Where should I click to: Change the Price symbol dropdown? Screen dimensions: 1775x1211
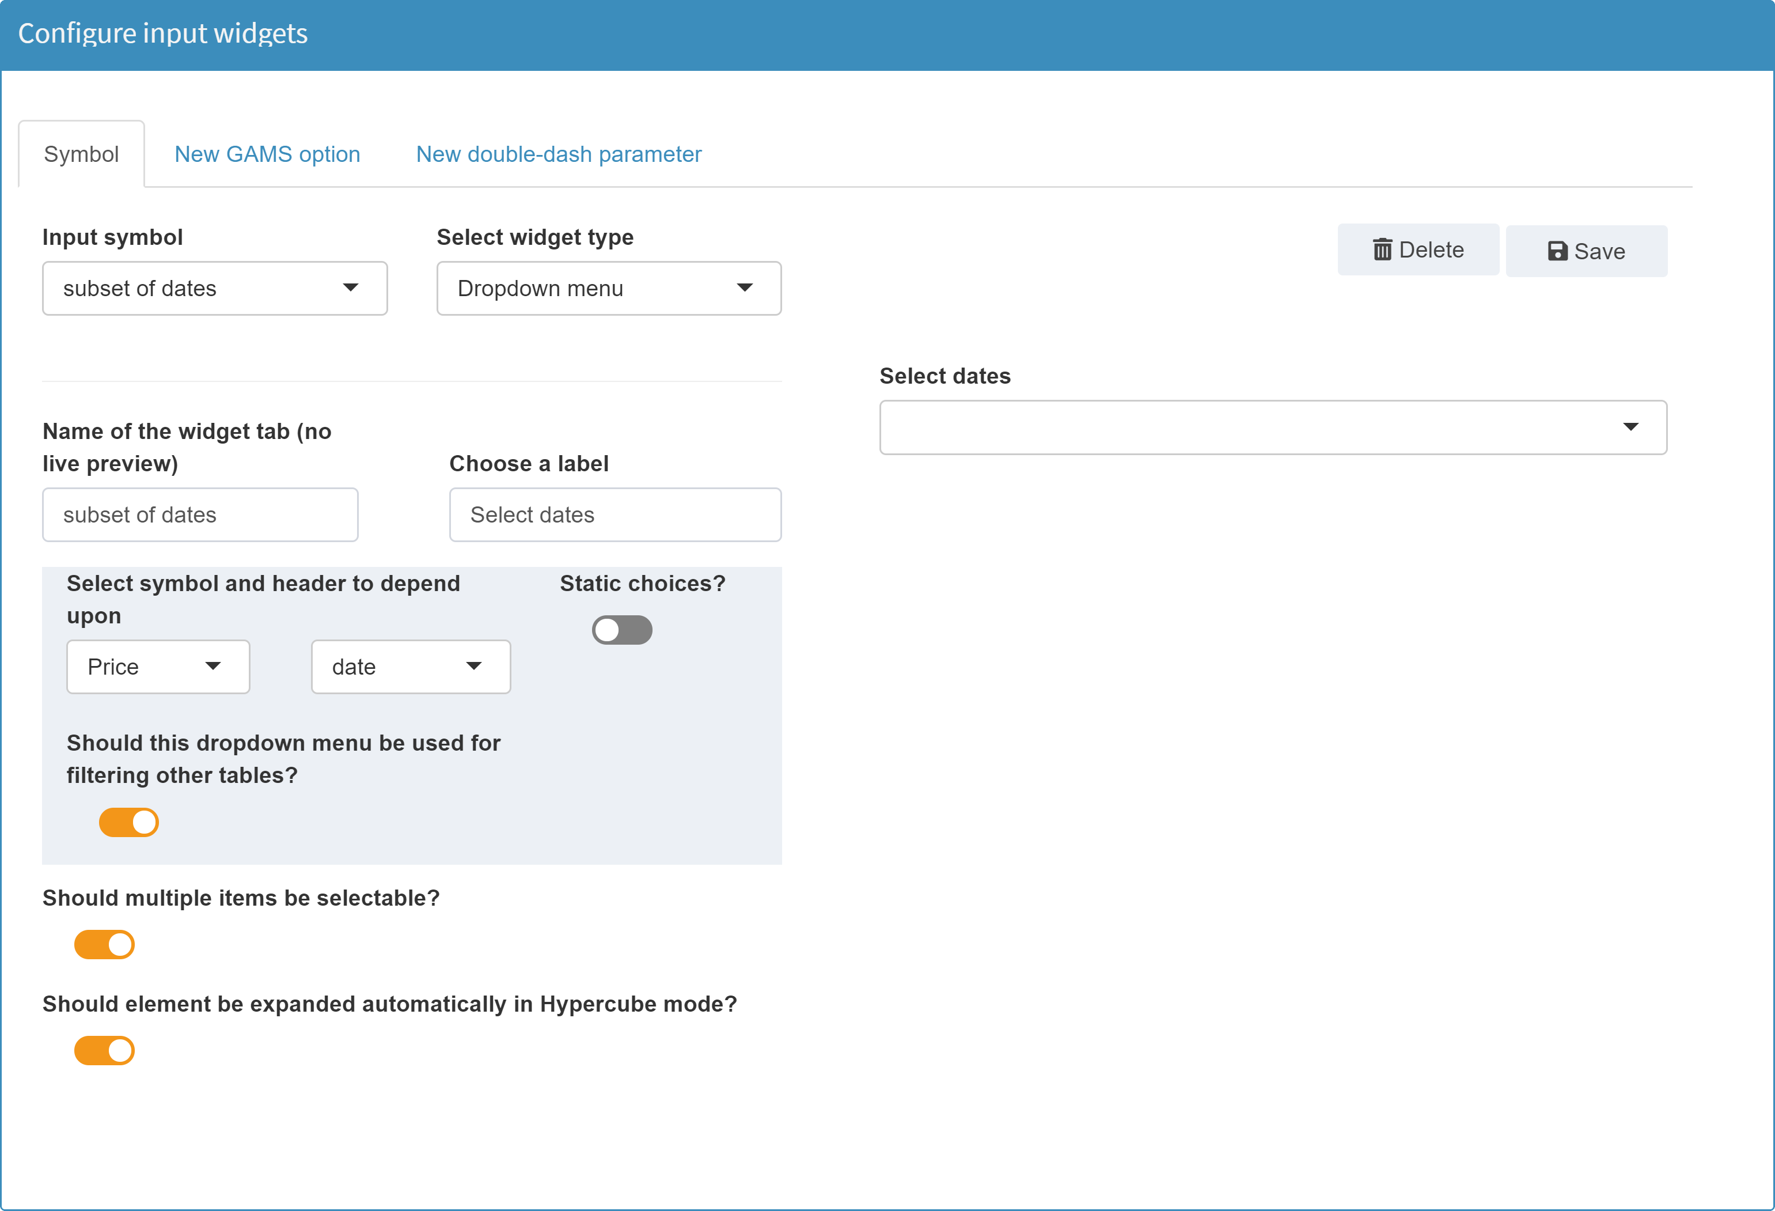(x=158, y=666)
